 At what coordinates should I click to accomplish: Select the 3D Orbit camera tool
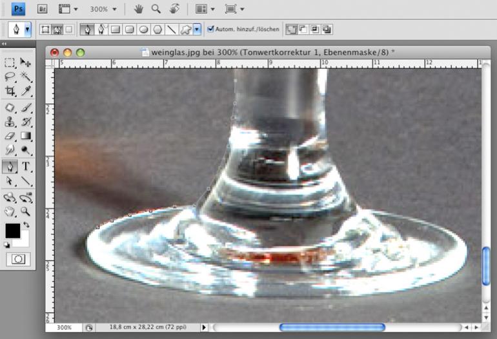[26, 198]
